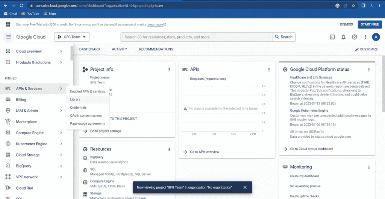Open the Go to APIs overview link
385x199 pixels.
(204, 152)
